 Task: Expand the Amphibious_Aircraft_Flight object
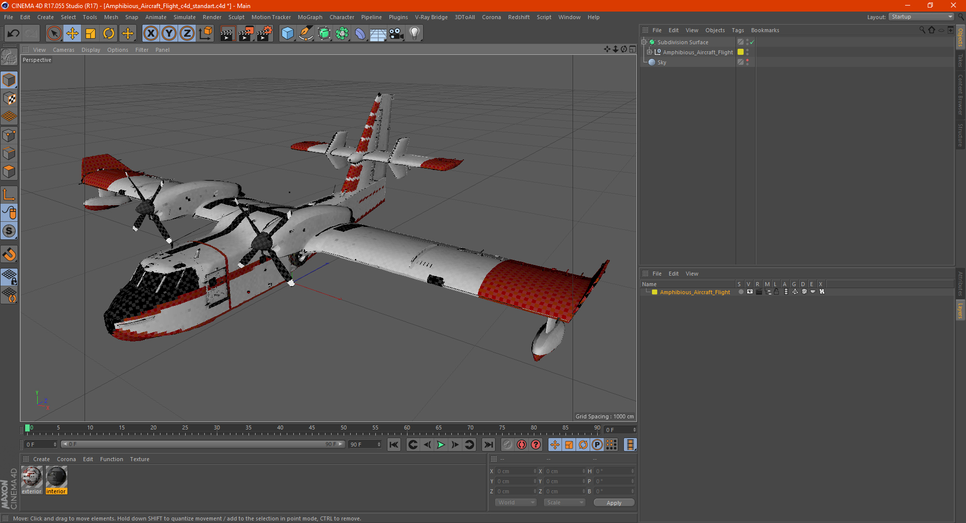[650, 52]
